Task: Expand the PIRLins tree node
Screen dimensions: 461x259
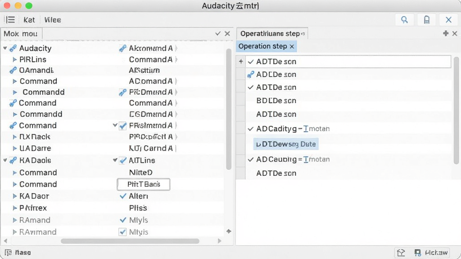Action: point(14,59)
